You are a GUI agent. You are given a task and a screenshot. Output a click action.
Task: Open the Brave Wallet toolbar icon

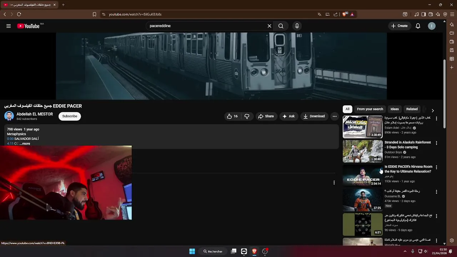pos(431,14)
